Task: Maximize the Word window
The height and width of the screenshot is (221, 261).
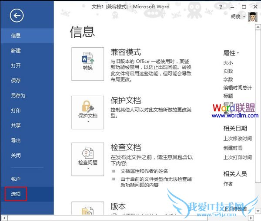Action: 244,7
